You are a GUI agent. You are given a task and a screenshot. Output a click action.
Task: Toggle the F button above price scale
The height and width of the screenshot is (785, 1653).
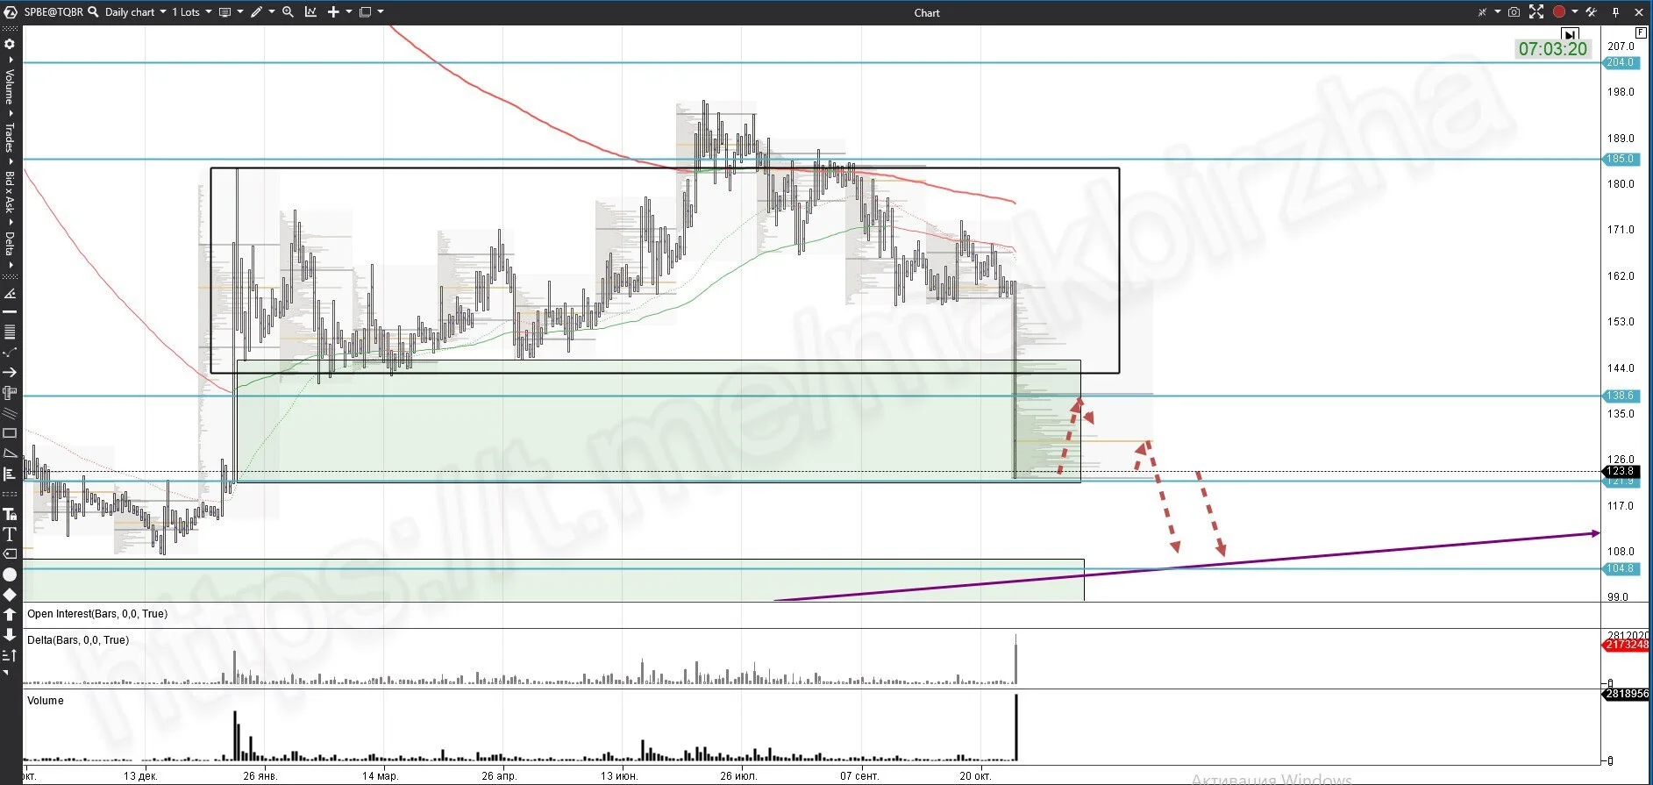pos(1641,32)
